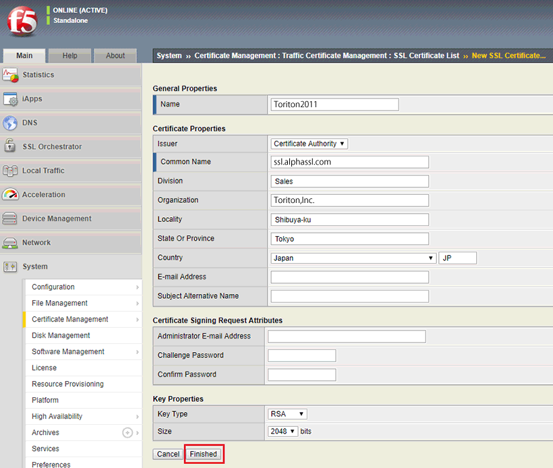
Task: Click the Organization input field
Action: point(350,200)
